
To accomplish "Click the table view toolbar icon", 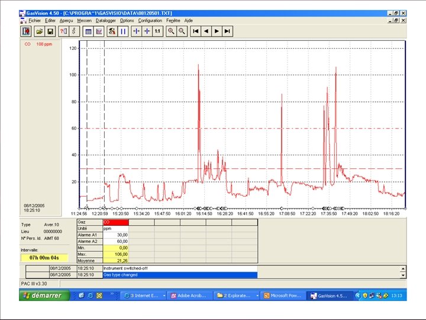I will (88, 31).
